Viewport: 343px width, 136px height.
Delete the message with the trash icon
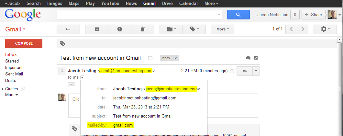tap(143, 29)
